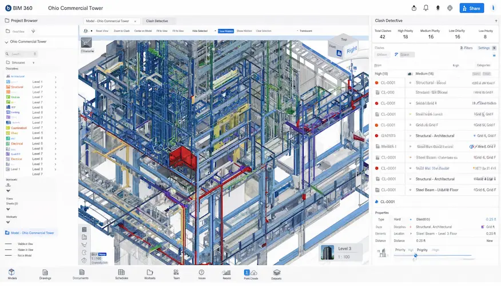Click the upload icon left of the bell

point(413,8)
